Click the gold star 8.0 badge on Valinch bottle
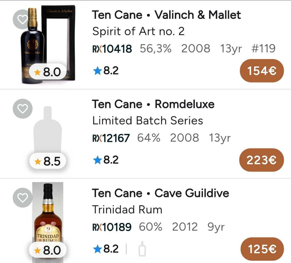This screenshot has width=291, height=263. 48,72
